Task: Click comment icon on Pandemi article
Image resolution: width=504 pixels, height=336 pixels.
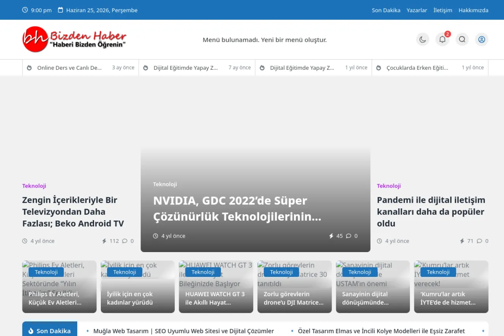Action: tap(479, 241)
